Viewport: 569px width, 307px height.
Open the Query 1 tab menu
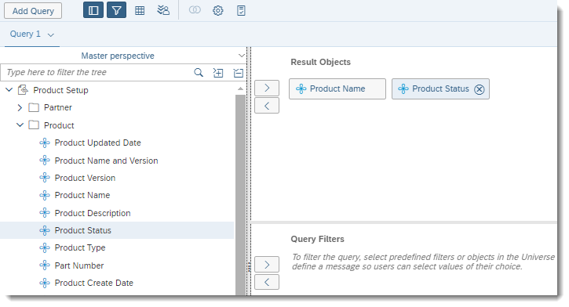pyautogui.click(x=51, y=34)
